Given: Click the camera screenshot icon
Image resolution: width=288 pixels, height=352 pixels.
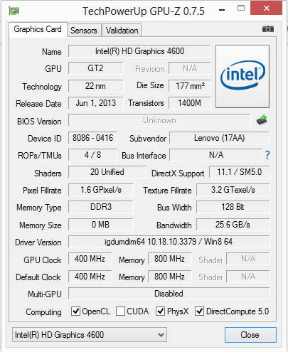Looking at the screenshot, I should [x=268, y=29].
